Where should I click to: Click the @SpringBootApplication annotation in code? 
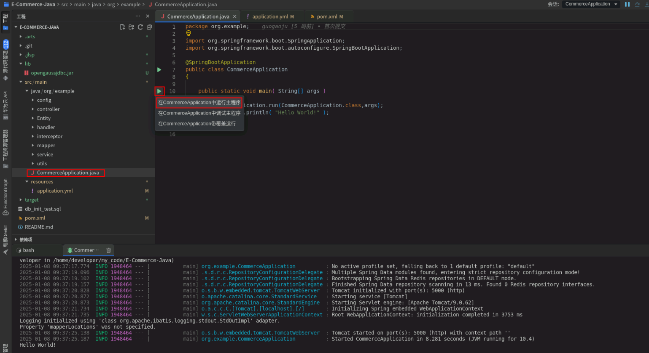221,62
